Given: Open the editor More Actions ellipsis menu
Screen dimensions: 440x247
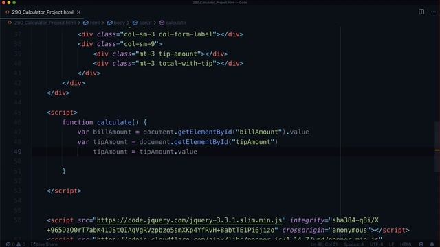Looking at the screenshot, I should tap(433, 12).
